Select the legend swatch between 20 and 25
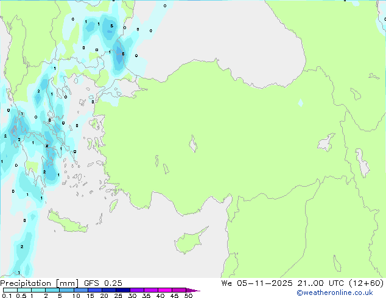 [108, 290]
